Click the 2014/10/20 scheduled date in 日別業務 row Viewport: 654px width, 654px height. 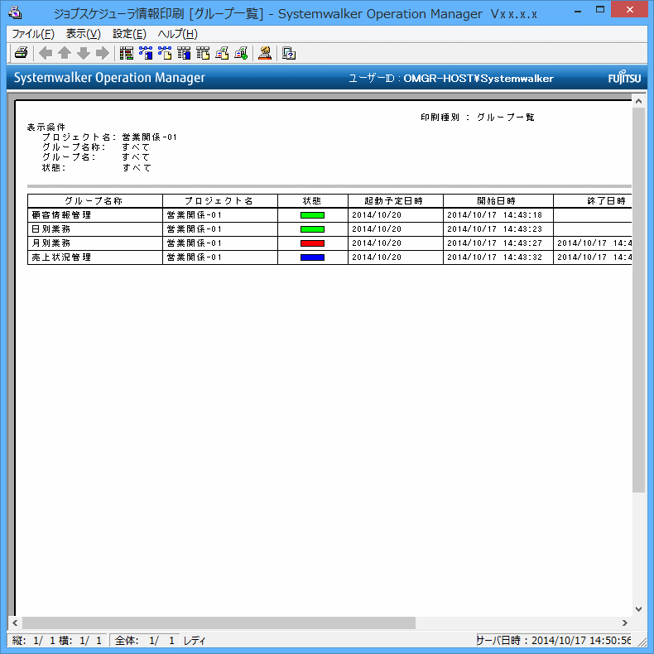(396, 229)
